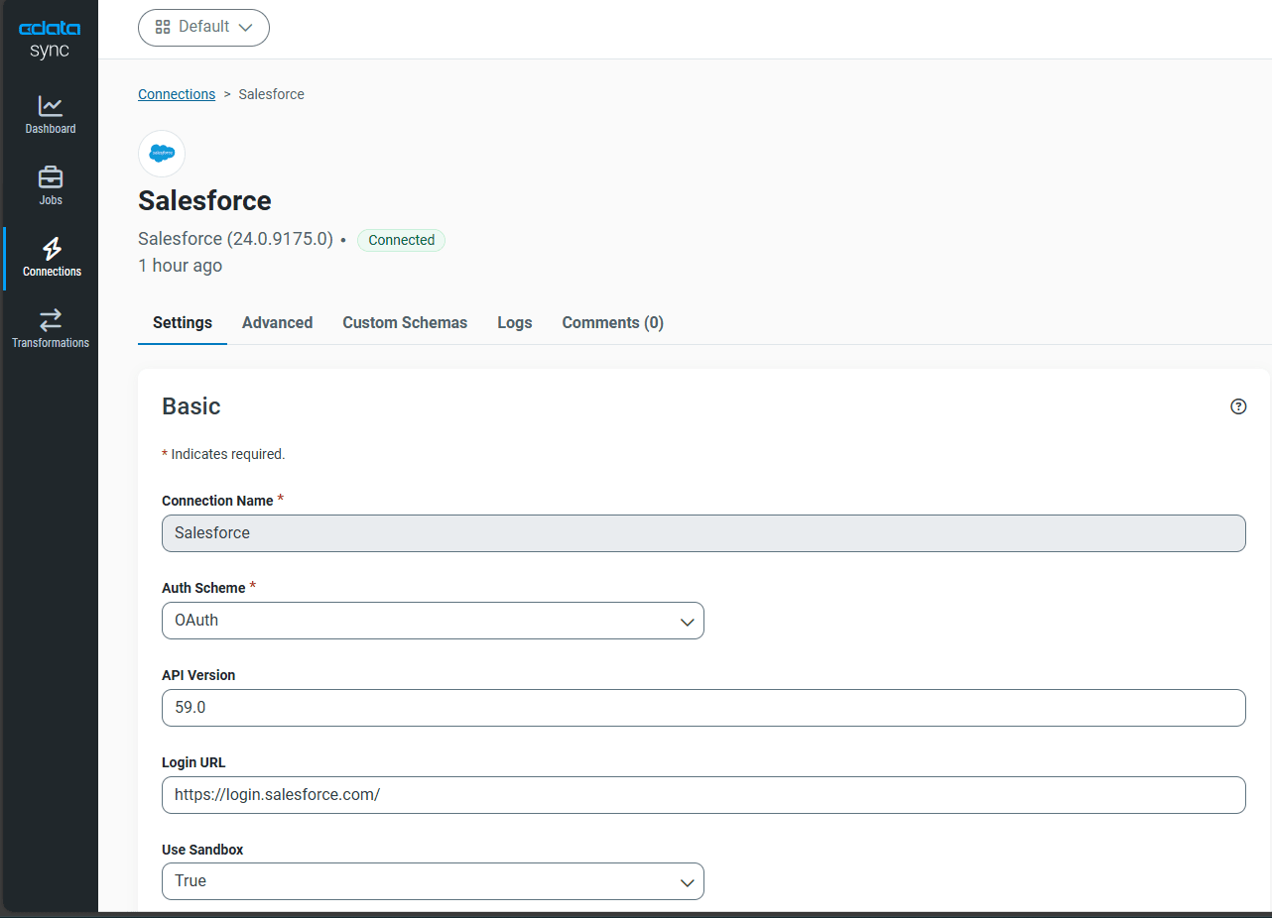Click the grid icon inside the Default selector
Screen dimensions: 1272x918
coord(163,28)
